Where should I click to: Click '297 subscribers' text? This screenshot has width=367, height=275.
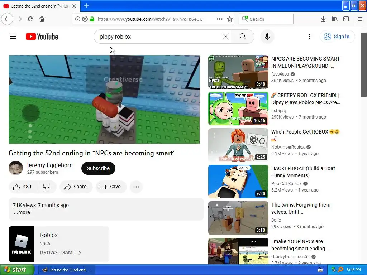click(43, 172)
